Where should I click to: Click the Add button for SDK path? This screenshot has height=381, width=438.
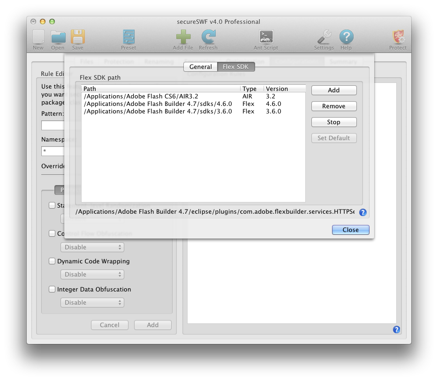click(333, 90)
